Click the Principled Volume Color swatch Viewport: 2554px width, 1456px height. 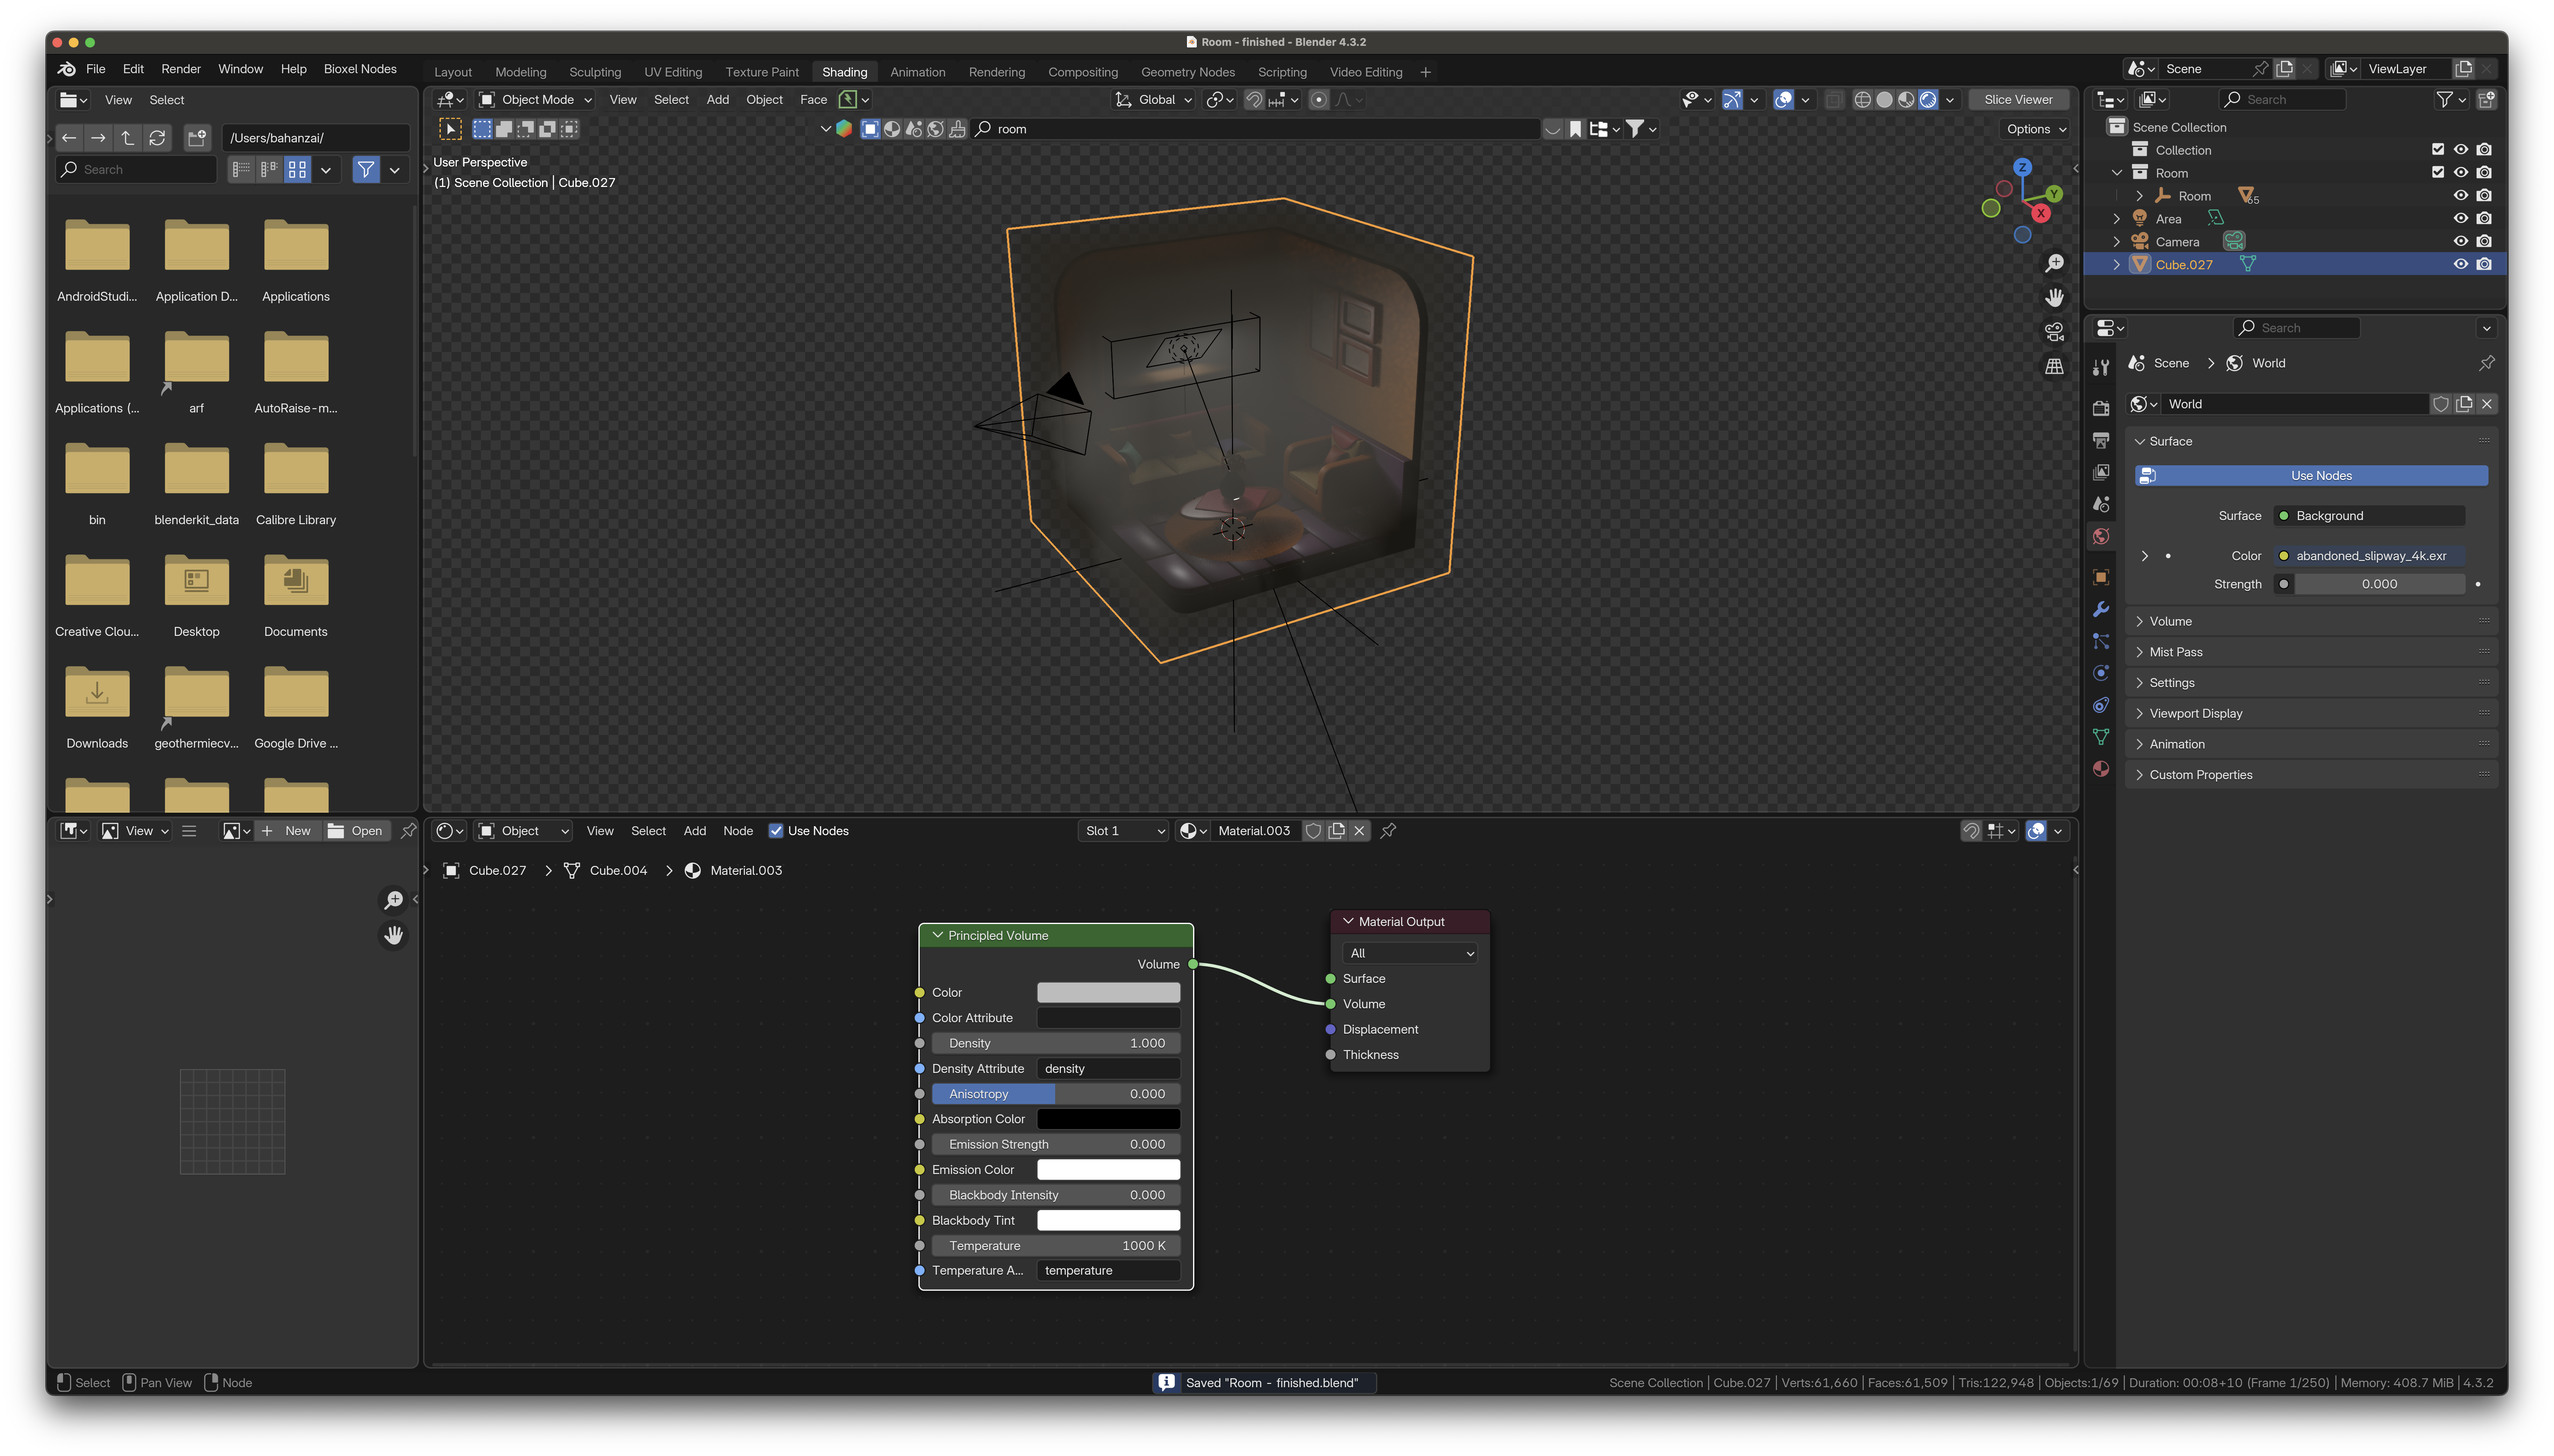pyautogui.click(x=1108, y=993)
